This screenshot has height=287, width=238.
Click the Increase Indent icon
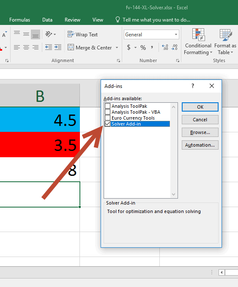pyautogui.click(x=58, y=47)
